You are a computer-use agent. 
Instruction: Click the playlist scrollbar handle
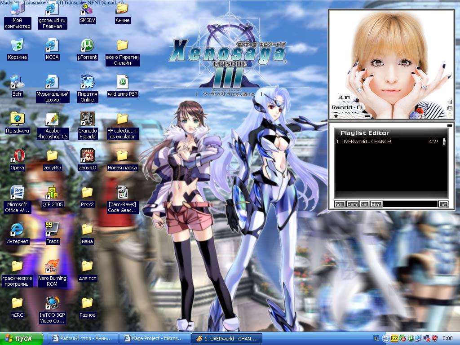444,142
